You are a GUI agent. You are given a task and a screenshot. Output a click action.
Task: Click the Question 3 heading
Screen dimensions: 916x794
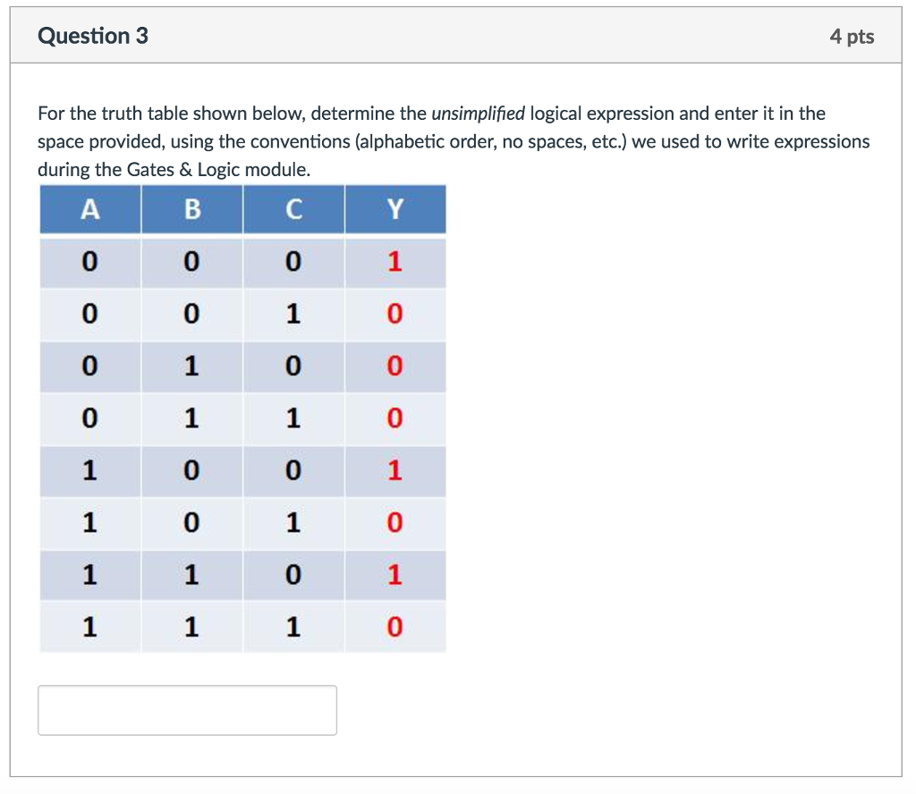[93, 36]
